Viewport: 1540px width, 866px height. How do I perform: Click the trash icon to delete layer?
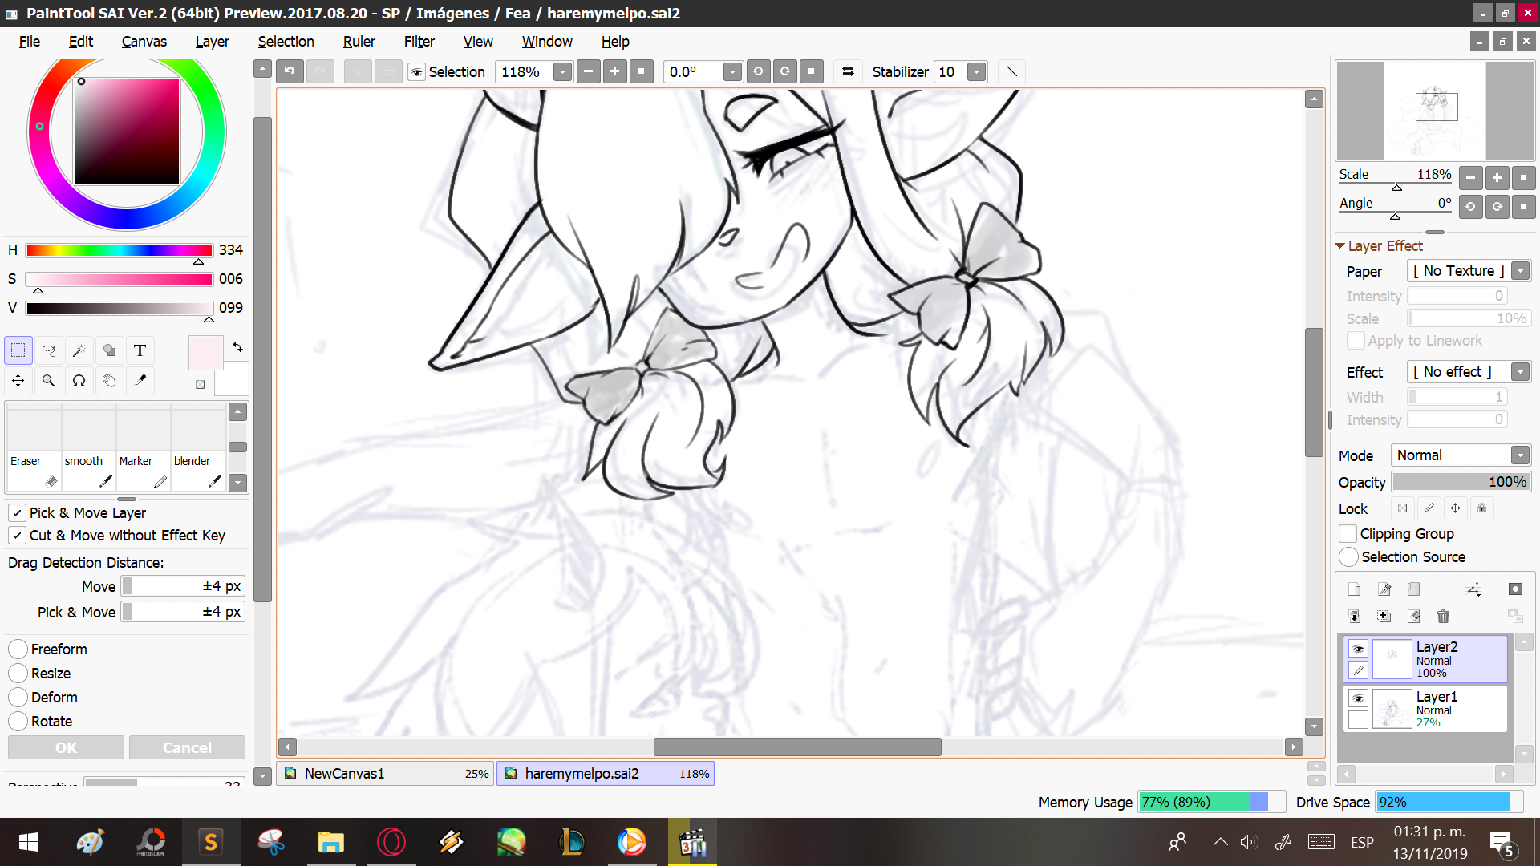tap(1443, 616)
